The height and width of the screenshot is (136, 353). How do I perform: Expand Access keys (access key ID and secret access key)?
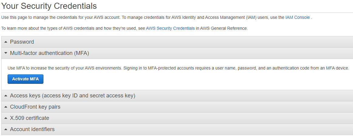73,96
